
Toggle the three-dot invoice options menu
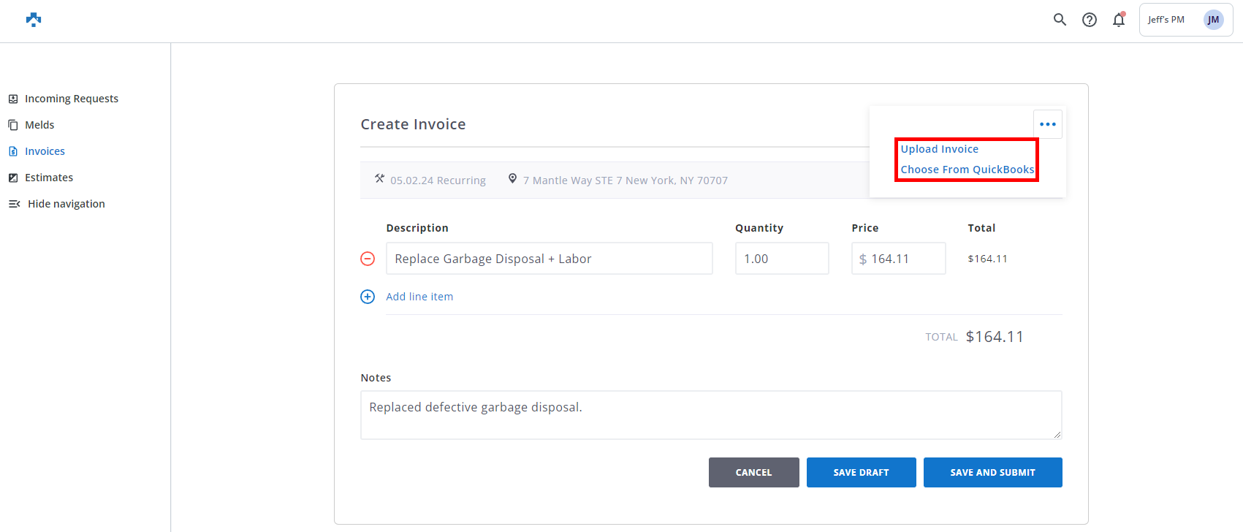pos(1047,124)
